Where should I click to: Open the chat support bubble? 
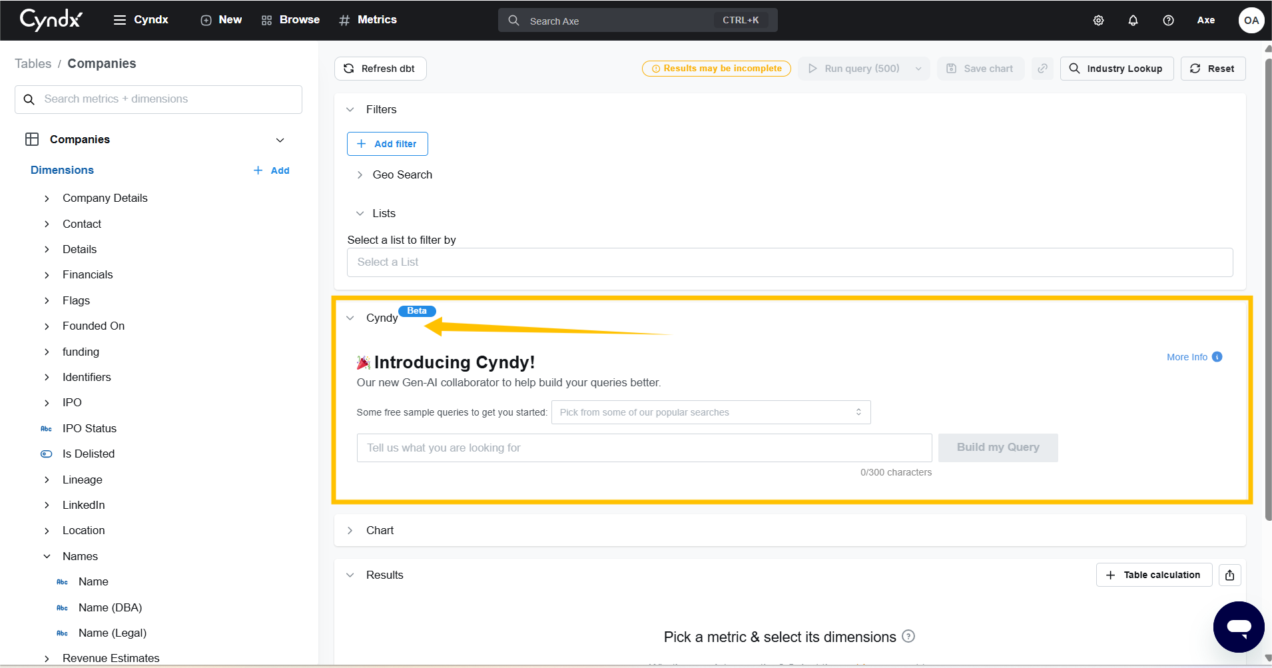pos(1238,627)
